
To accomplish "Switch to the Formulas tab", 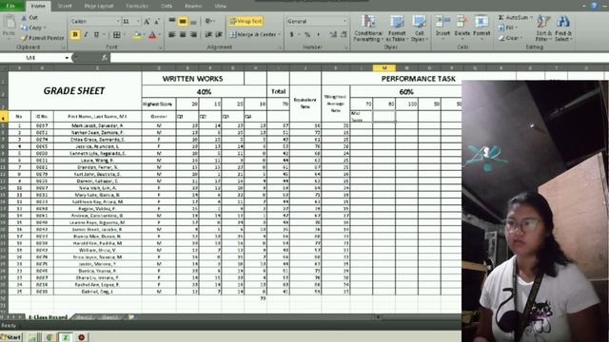I will coord(137,6).
